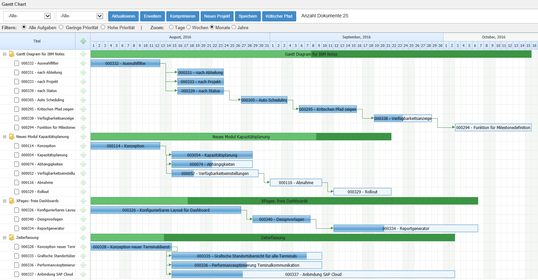
Task: Click plus icon for 000054 - Kapazitätsplanung row
Action: pos(83,155)
